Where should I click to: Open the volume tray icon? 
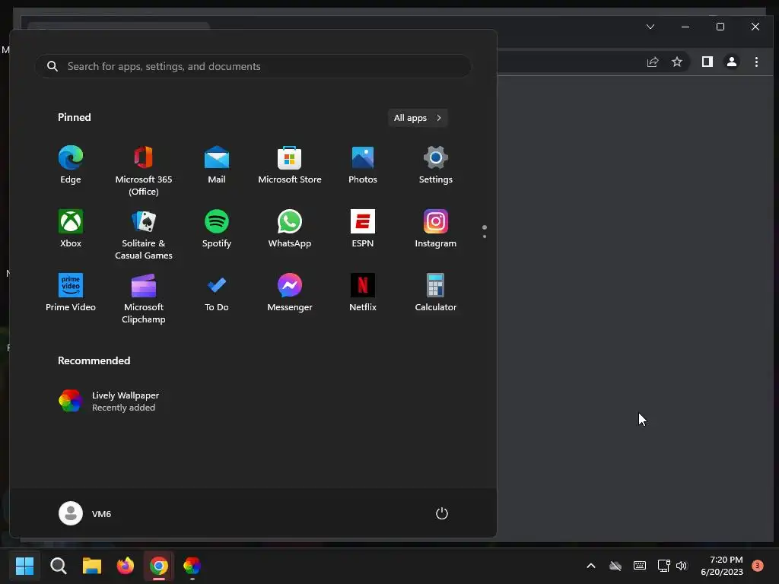point(681,566)
